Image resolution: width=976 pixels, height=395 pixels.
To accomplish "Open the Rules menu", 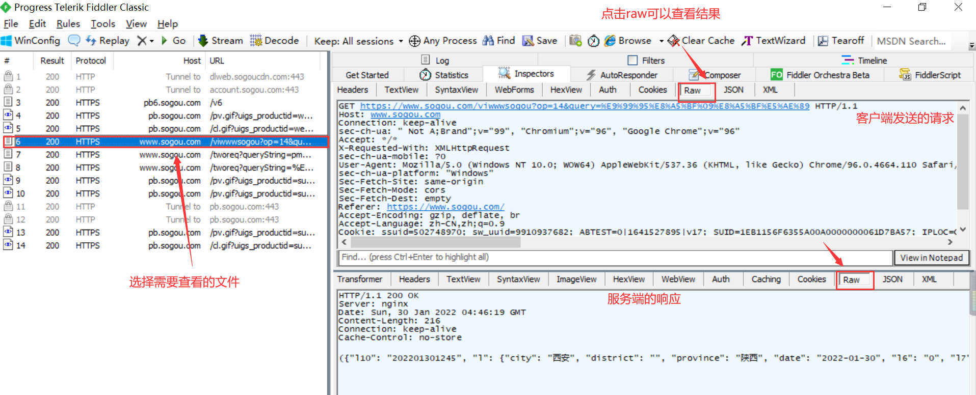I will pos(68,24).
